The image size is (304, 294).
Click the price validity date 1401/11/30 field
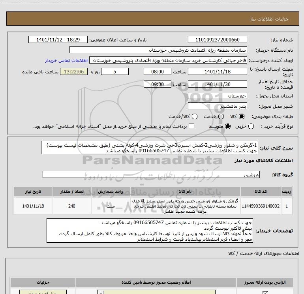coord(217,84)
